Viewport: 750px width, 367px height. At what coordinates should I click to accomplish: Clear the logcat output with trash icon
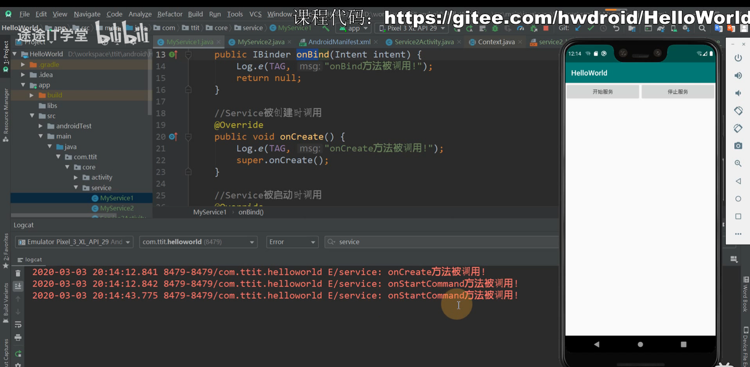(x=18, y=273)
